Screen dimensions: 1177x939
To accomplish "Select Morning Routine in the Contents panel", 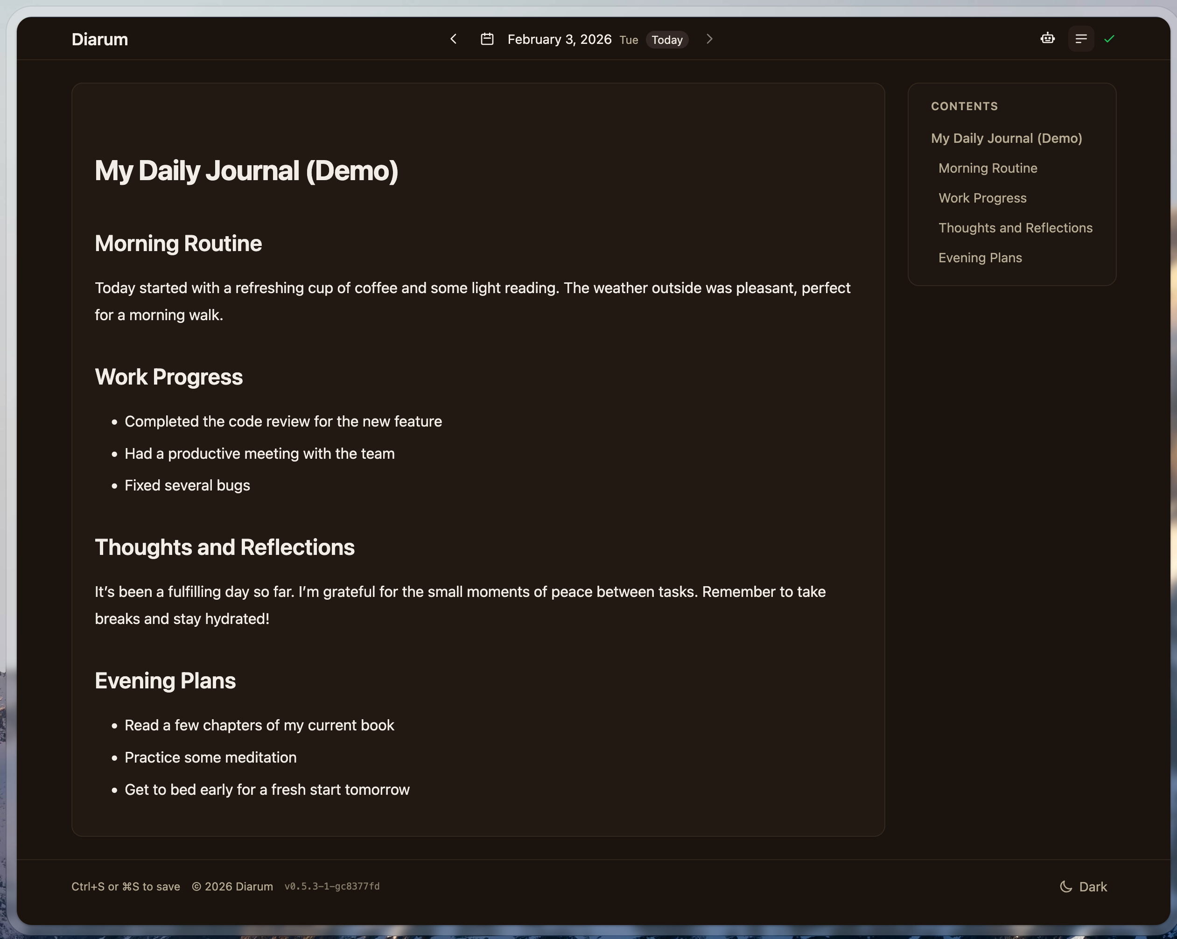I will (x=987, y=168).
